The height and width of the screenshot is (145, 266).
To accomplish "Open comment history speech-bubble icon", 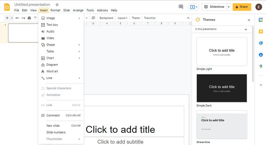I will click(181, 7).
